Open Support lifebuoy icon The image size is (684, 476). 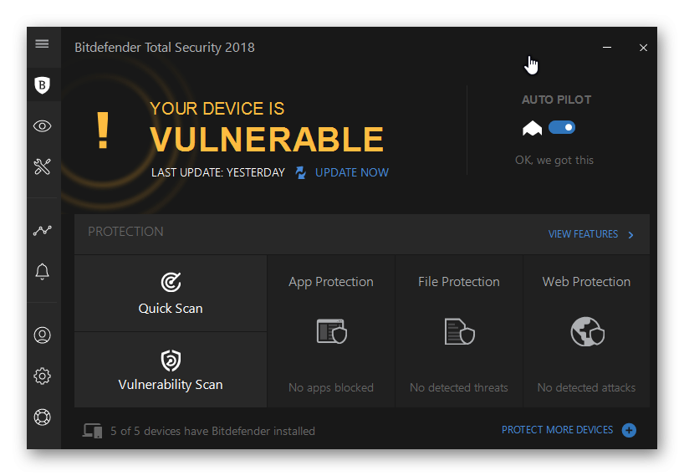pos(43,417)
